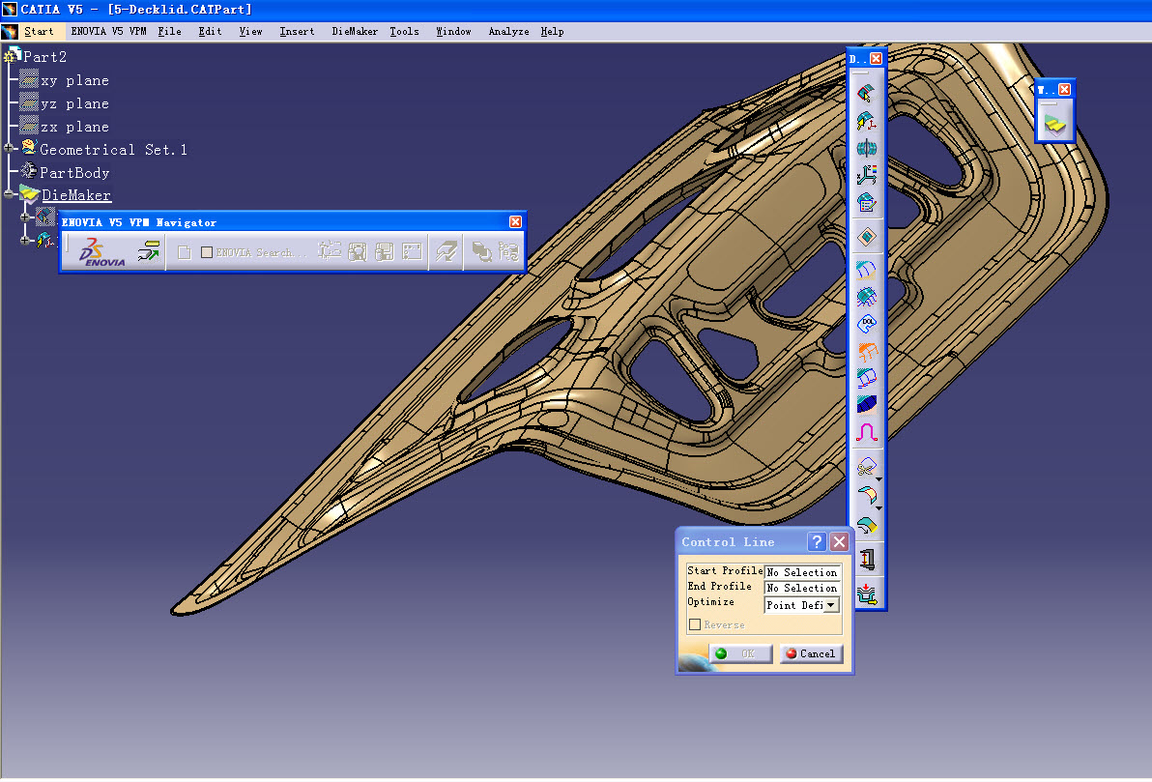Open the DieMaker menu
The height and width of the screenshot is (782, 1152).
(x=354, y=32)
